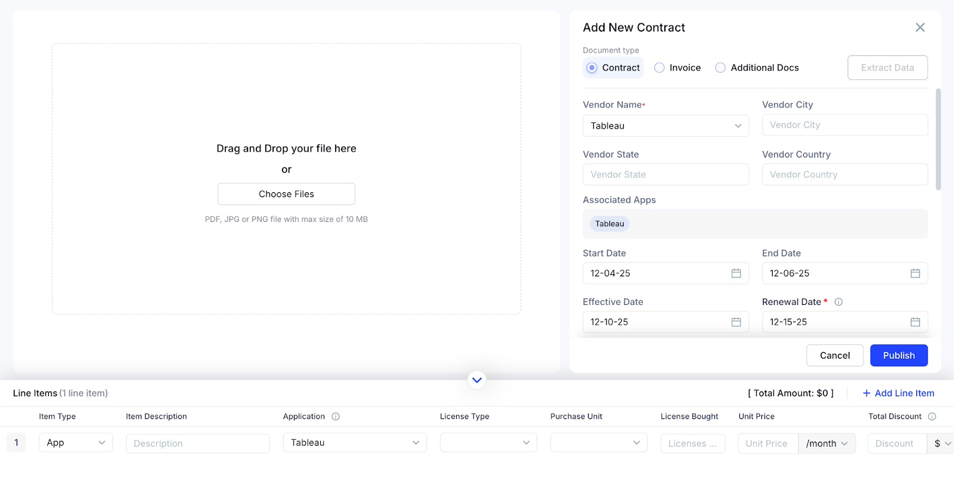This screenshot has height=478, width=954.
Task: Click Drag and Drop your file text
Action: [x=286, y=149]
